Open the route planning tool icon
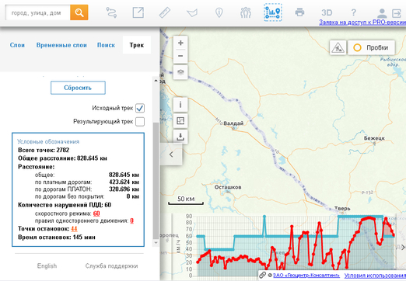The height and width of the screenshot is (281, 406). [x=111, y=12]
